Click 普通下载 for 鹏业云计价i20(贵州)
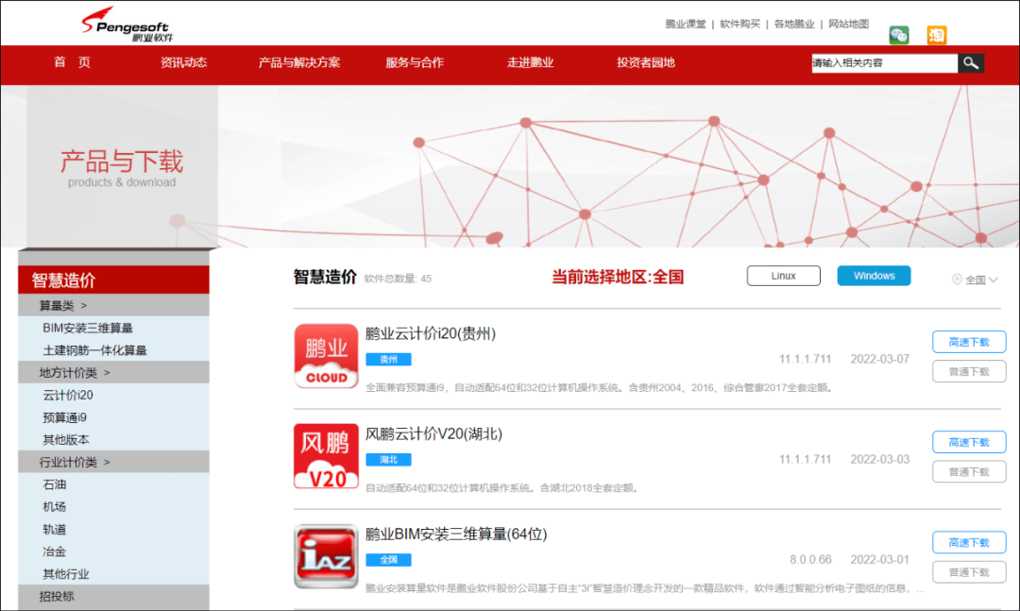 click(x=969, y=371)
